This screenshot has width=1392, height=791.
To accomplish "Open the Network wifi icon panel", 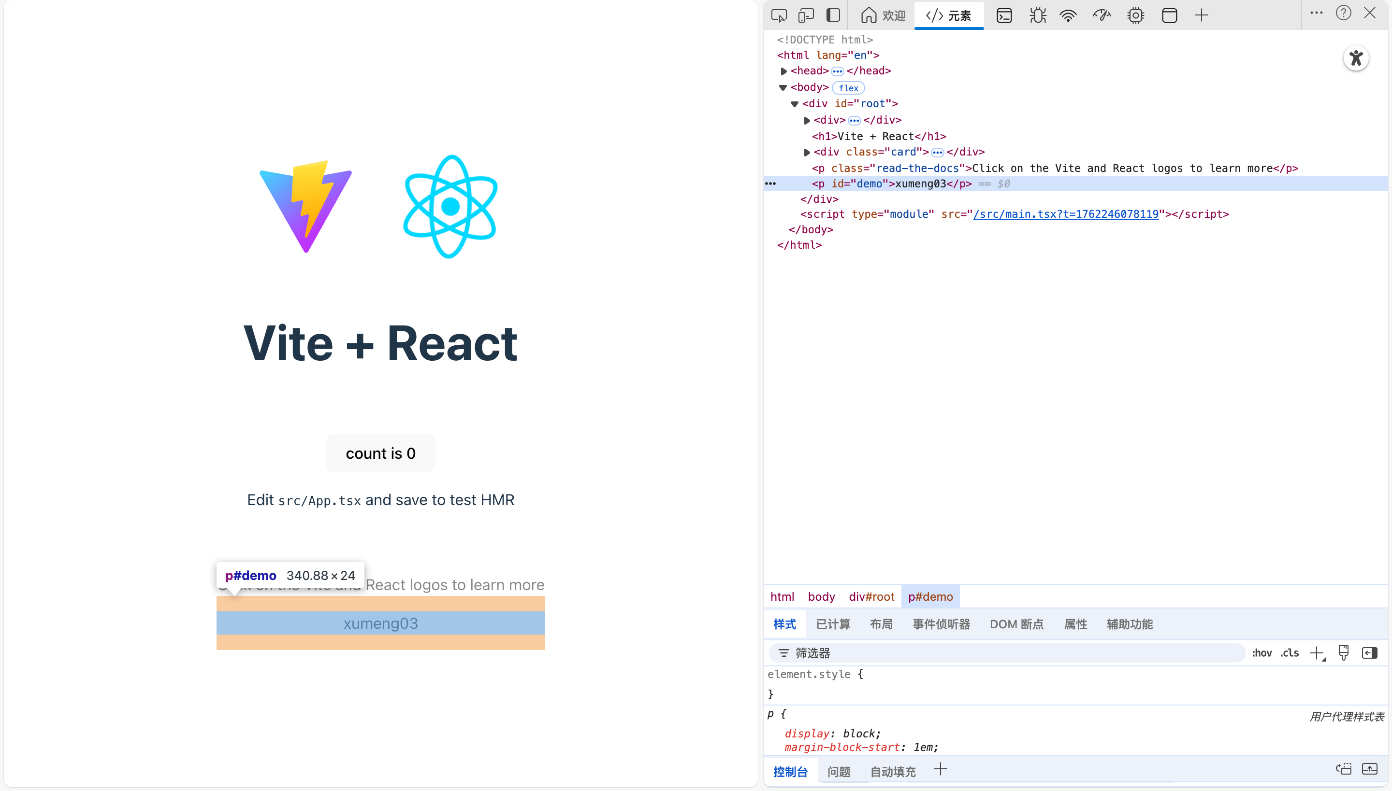I will point(1069,15).
